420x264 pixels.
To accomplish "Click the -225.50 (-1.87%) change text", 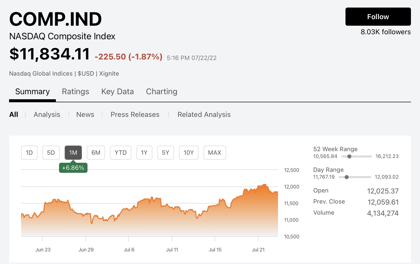I will coord(128,57).
